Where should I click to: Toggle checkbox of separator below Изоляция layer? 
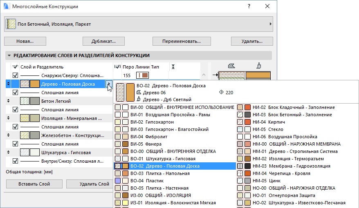point(15,127)
